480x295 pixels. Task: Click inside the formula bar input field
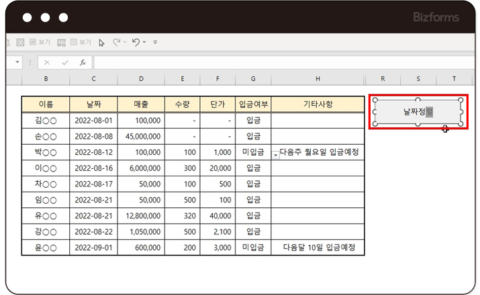(x=282, y=62)
